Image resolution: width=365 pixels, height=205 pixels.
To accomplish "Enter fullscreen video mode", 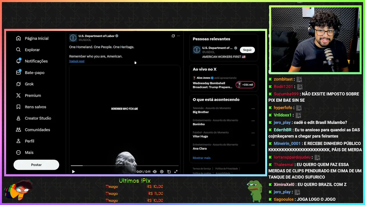I will point(176,172).
